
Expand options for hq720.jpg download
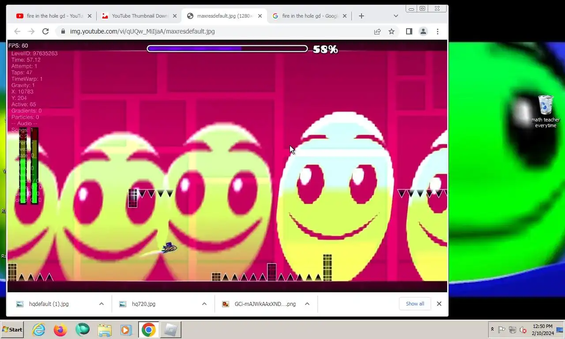[x=204, y=304]
